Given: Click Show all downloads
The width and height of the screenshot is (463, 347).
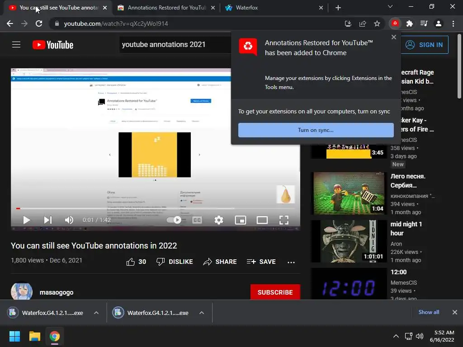Looking at the screenshot, I should click(x=429, y=312).
